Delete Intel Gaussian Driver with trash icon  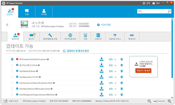click(x=122, y=83)
